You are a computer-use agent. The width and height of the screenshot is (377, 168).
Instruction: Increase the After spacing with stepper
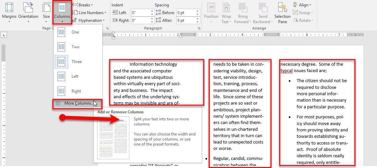point(198,19)
